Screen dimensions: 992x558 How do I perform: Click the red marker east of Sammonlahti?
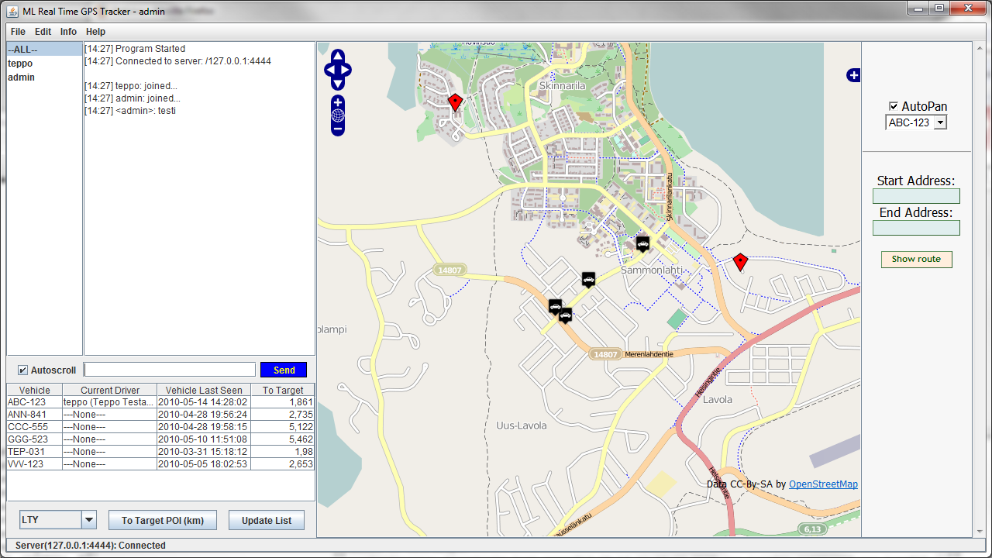(x=740, y=263)
